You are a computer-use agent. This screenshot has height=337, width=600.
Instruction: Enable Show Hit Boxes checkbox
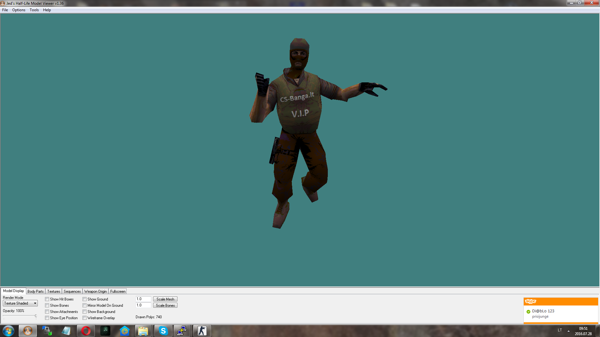tap(47, 299)
